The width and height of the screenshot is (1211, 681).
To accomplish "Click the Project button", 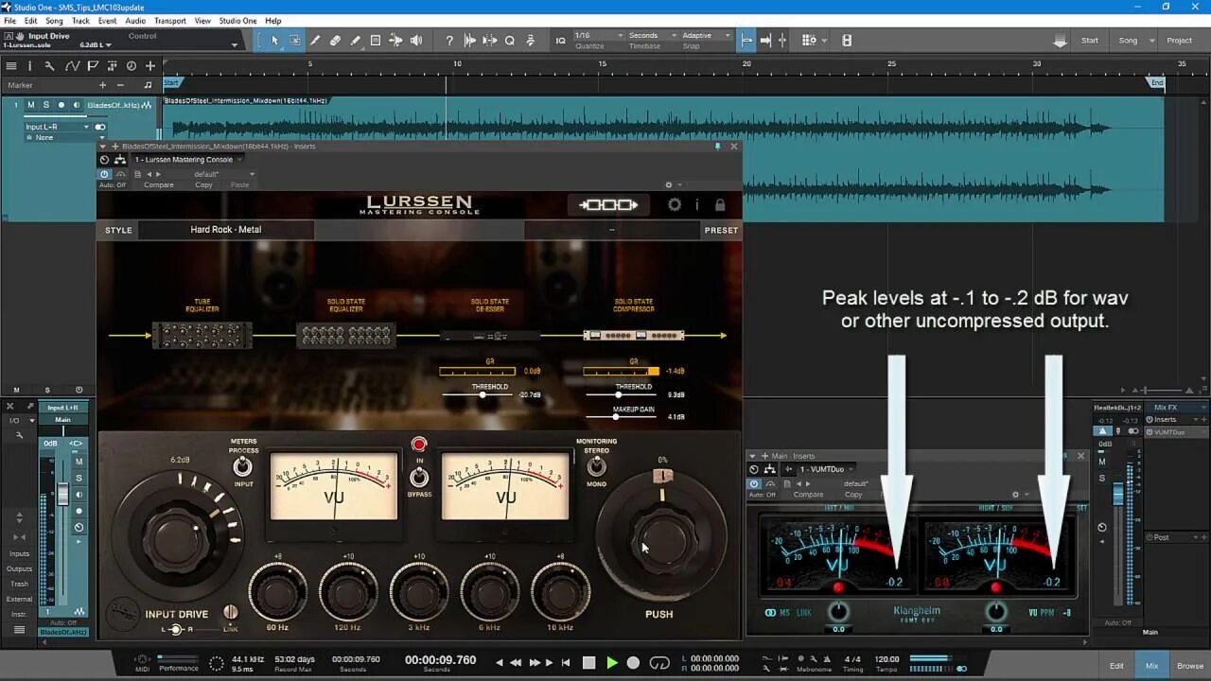I will [x=1180, y=41].
